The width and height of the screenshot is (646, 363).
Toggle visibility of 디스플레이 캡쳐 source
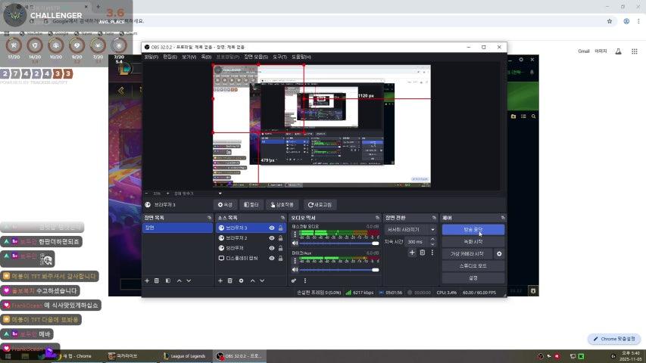[x=271, y=259]
